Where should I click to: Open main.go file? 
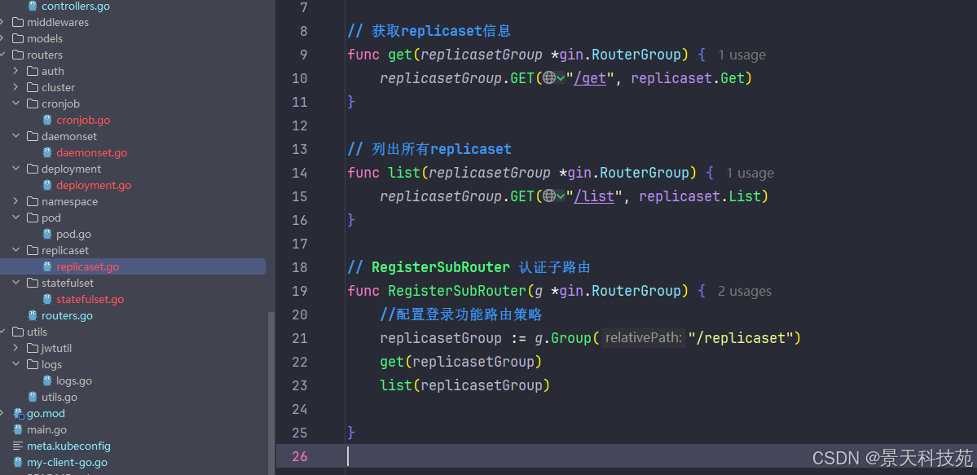[46, 429]
